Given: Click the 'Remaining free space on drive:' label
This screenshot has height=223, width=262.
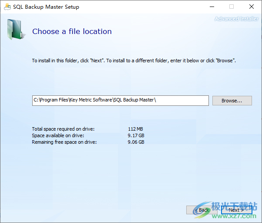Looking at the screenshot, I should coord(64,142).
